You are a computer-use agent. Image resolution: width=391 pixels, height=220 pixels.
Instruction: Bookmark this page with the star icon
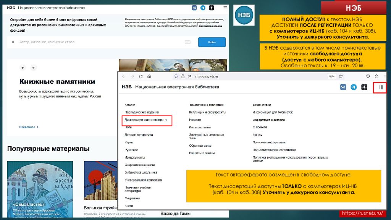click(341, 76)
